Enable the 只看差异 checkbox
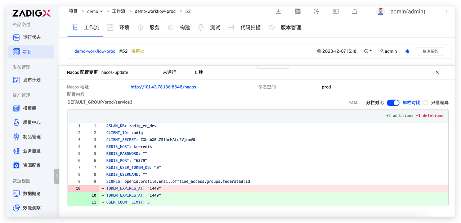This screenshot has width=461, height=223. click(x=426, y=103)
